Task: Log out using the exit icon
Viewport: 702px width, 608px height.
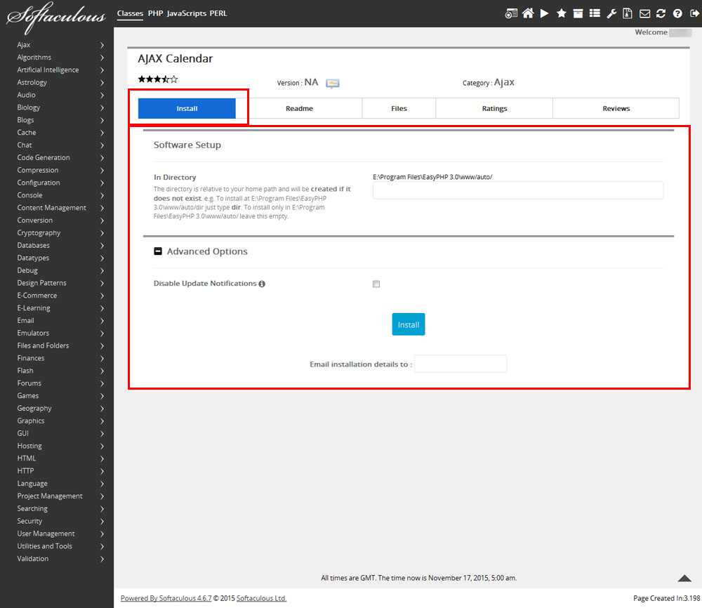Action: click(x=694, y=13)
